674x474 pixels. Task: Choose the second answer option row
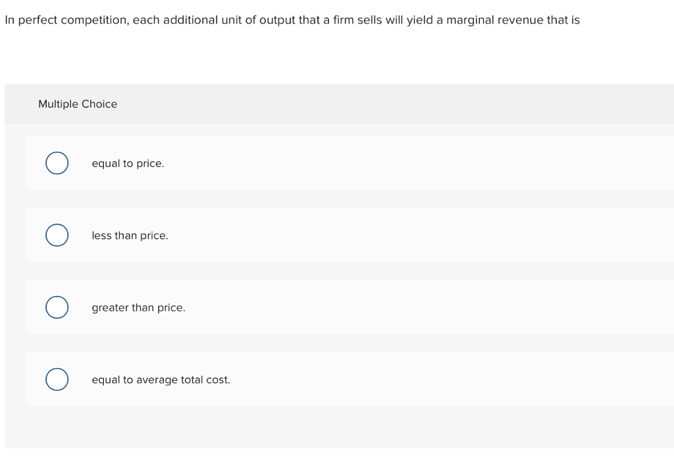(x=329, y=235)
